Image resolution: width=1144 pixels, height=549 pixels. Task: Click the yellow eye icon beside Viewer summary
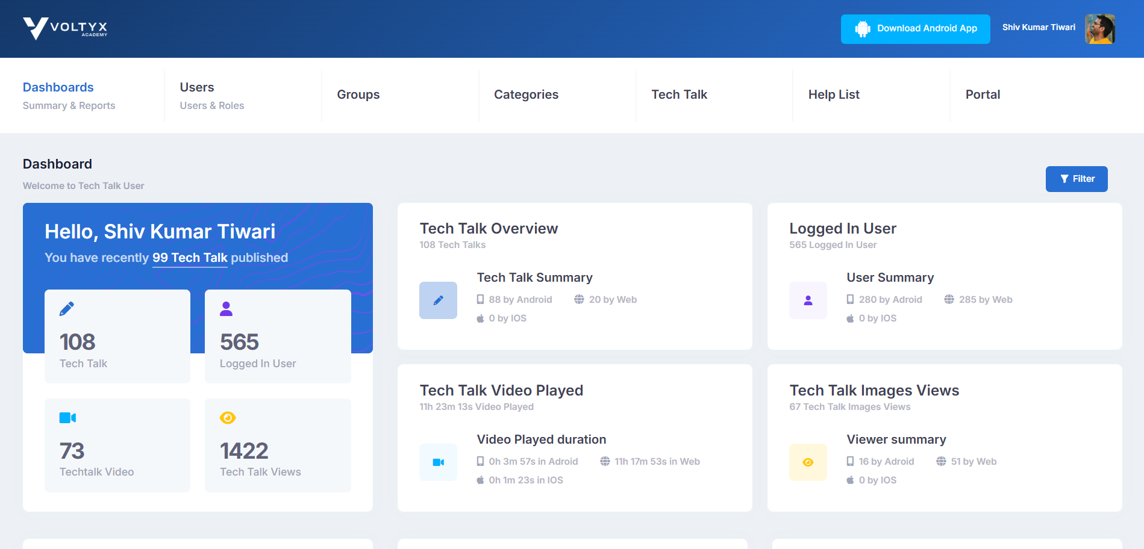point(808,462)
